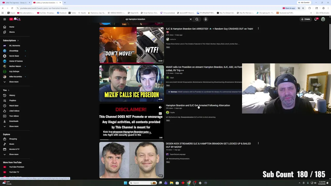Open Shorts in the sidebar
This screenshot has width=331, height=186.
12,32
